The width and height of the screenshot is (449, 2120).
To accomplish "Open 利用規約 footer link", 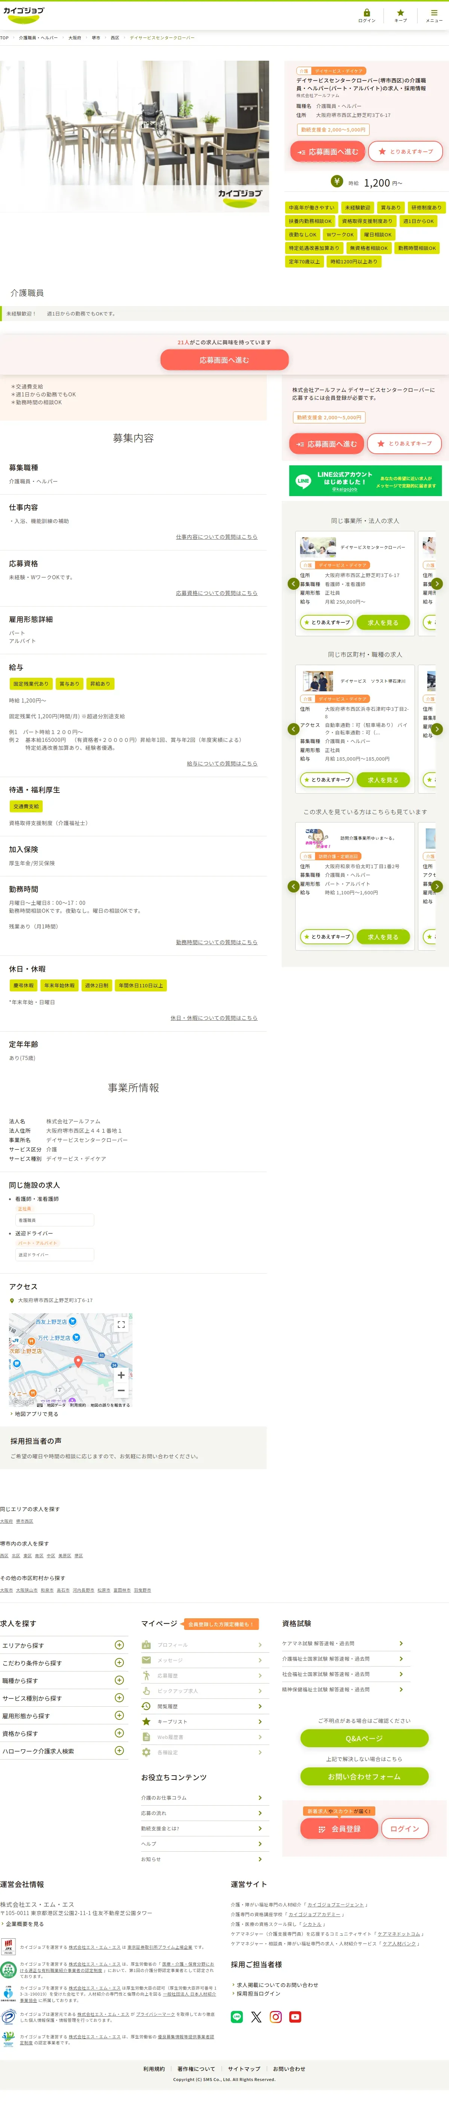I will point(154,2068).
